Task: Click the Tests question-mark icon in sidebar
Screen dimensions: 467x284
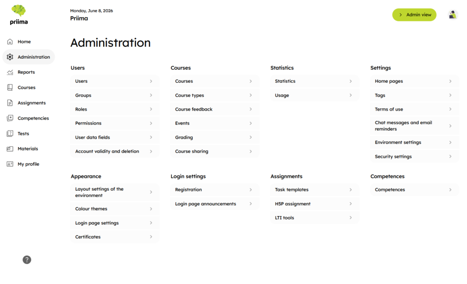Action: (10, 133)
